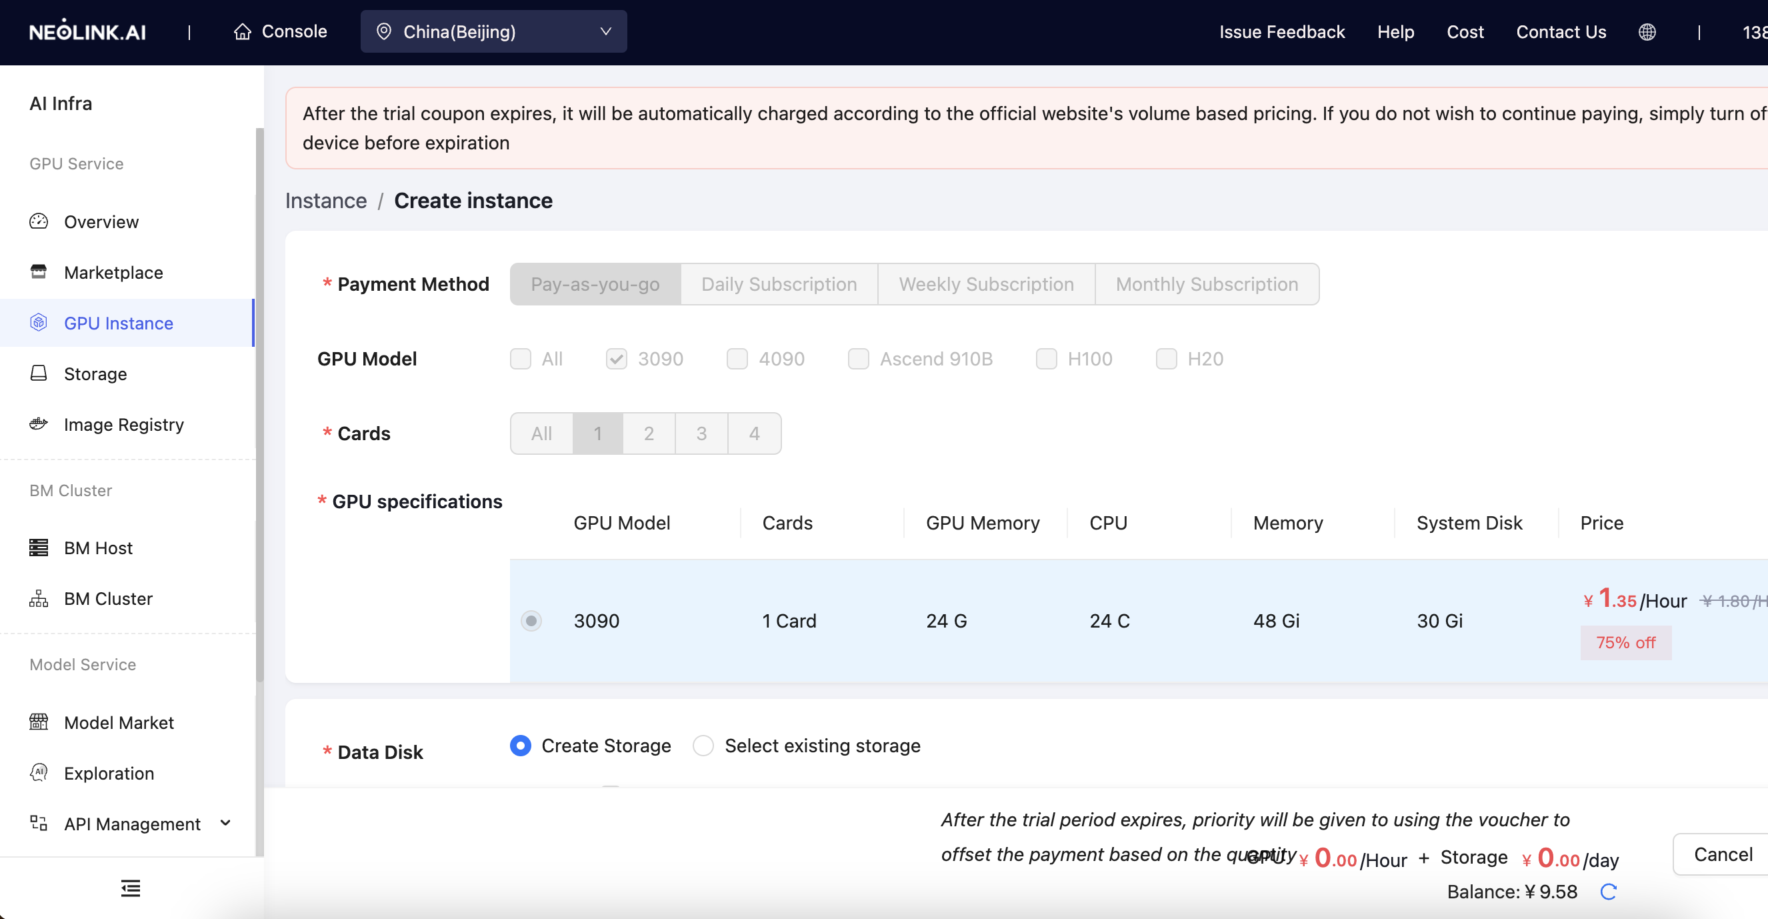This screenshot has width=1768, height=919.
Task: Click the '75% off' discount tag
Action: click(x=1626, y=642)
